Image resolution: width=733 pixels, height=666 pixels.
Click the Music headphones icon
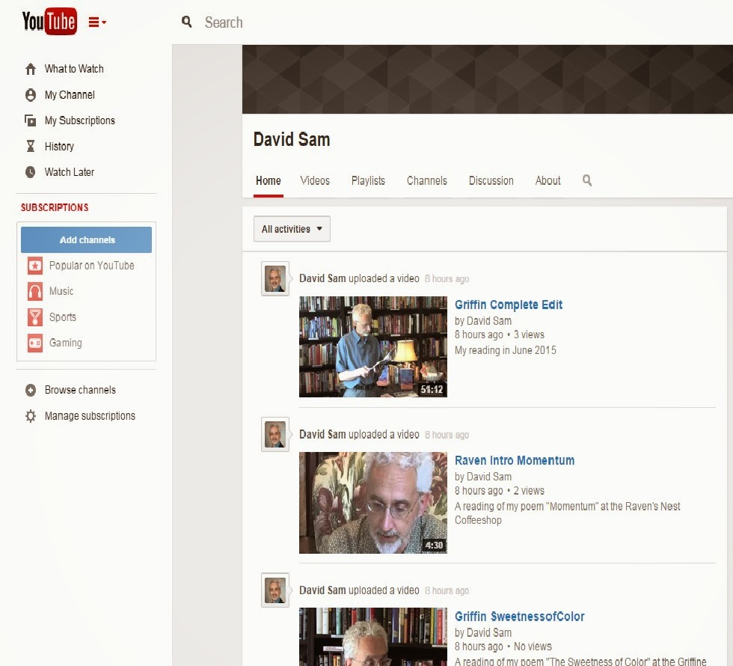tap(35, 291)
